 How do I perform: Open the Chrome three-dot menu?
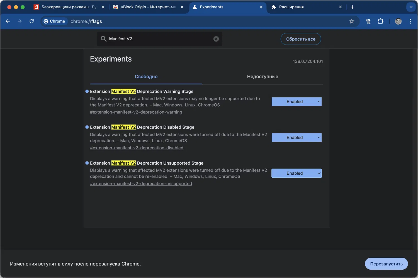[410, 21]
